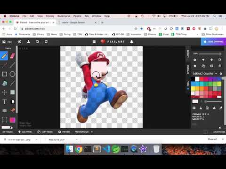Star this page in the address bar

[141, 29]
